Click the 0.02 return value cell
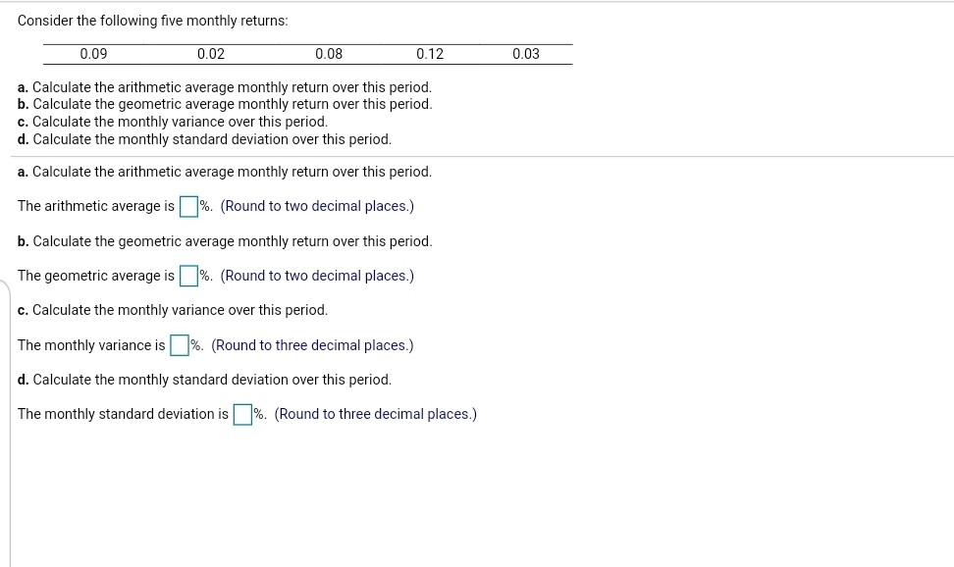Image resolution: width=954 pixels, height=567 pixels. point(210,54)
